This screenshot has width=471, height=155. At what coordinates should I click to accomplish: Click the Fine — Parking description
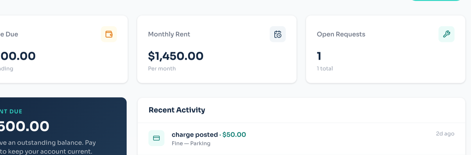(x=191, y=144)
